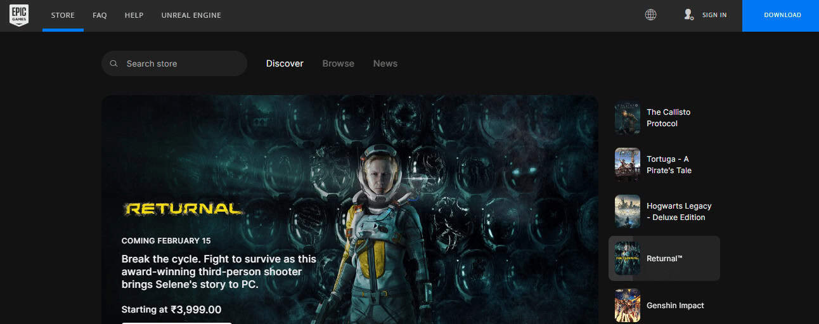Switch to the Browse tab
Image resolution: width=819 pixels, height=324 pixels.
point(339,63)
